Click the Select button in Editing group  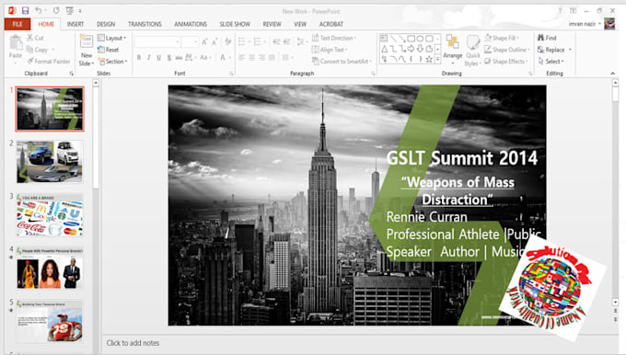tap(551, 62)
